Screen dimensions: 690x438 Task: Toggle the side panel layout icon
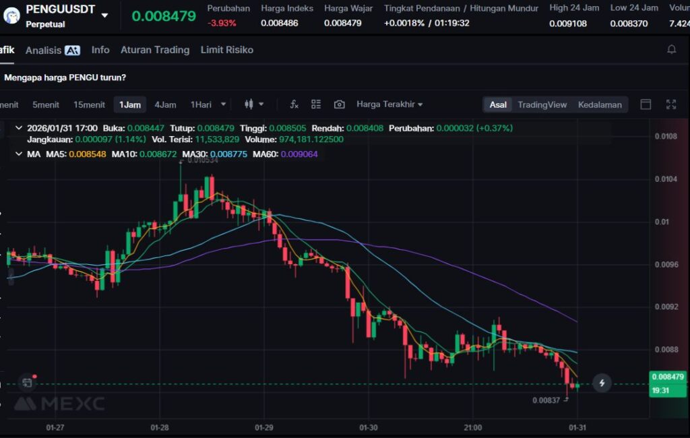pos(646,104)
